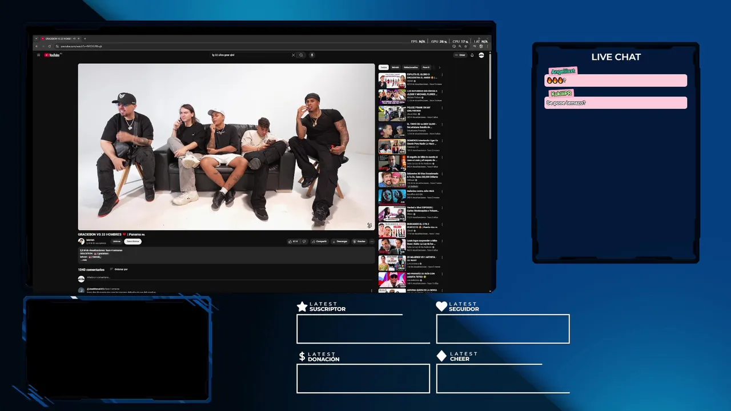
Task: Open DOMINOS intentando ligar video title
Action: [x=422, y=142]
